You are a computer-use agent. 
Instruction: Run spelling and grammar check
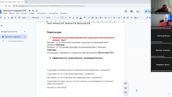click(x=16, y=18)
